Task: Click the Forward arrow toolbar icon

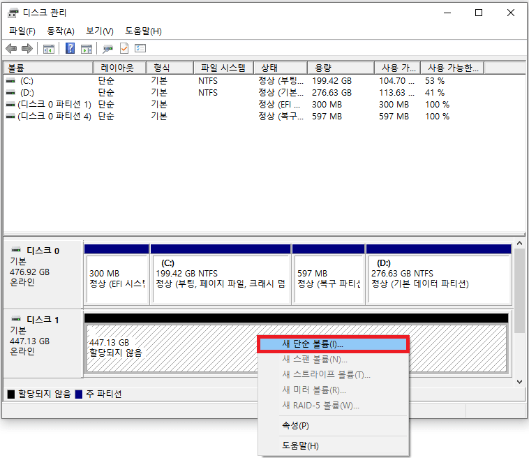Action: click(x=27, y=49)
